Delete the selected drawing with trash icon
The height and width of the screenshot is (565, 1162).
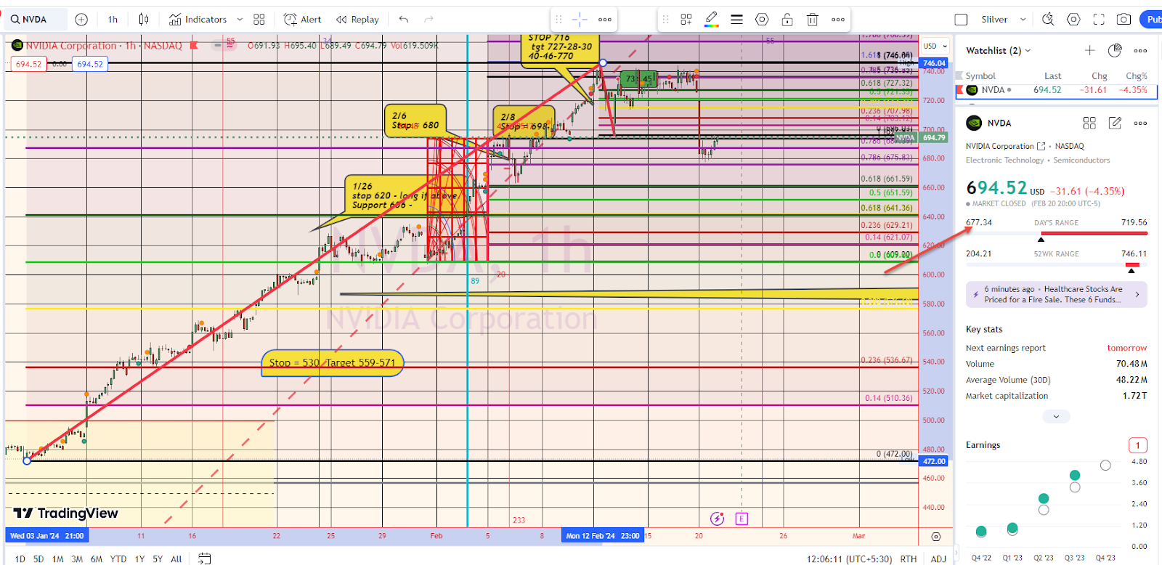click(x=813, y=20)
